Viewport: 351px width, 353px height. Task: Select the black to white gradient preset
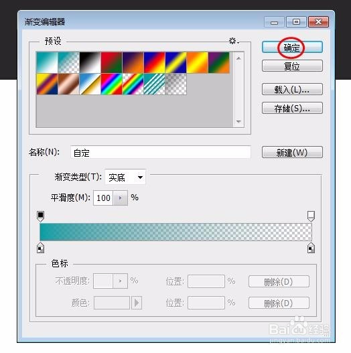click(90, 62)
